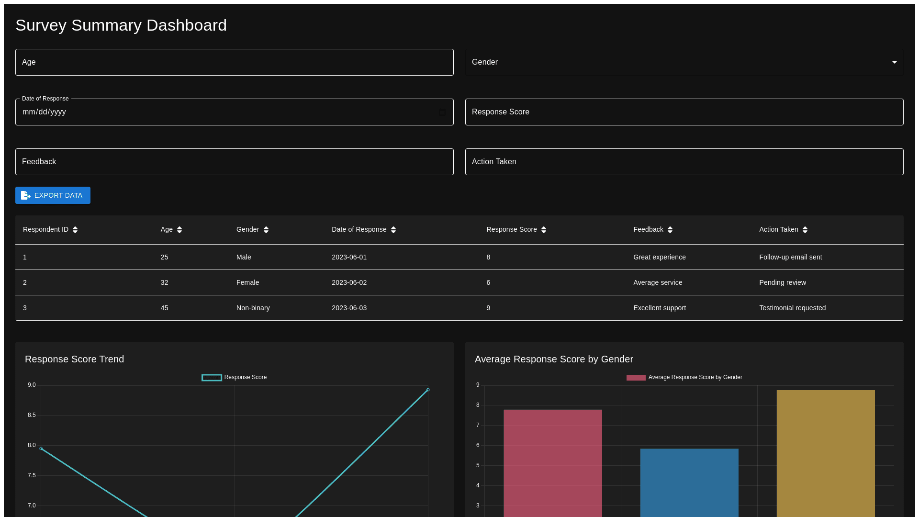Click sort icon next to Respondent ID
The height and width of the screenshot is (517, 919).
coord(75,230)
